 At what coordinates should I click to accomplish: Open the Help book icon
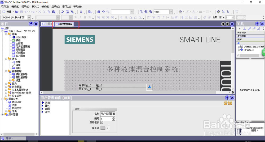coord(218,12)
